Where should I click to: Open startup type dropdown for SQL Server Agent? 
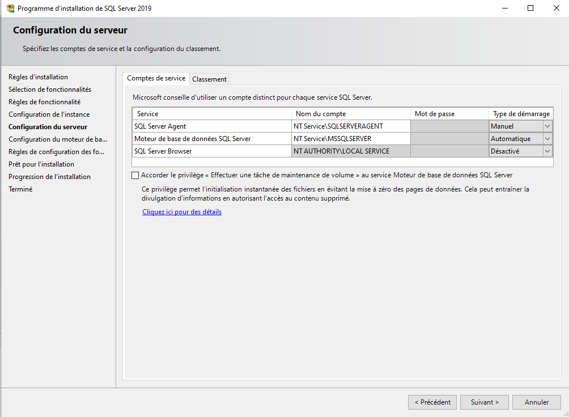coord(547,126)
